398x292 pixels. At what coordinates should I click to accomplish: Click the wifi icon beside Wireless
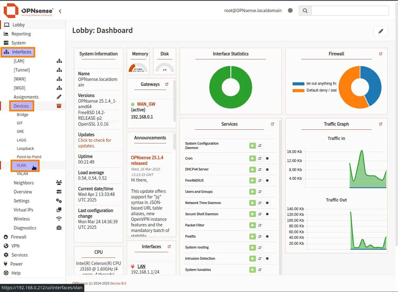point(59,219)
